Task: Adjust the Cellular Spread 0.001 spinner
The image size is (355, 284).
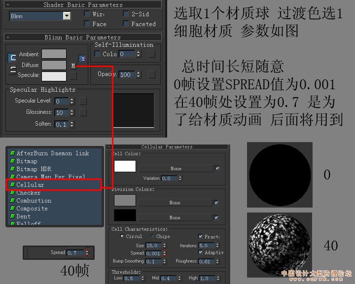Action: (165, 253)
